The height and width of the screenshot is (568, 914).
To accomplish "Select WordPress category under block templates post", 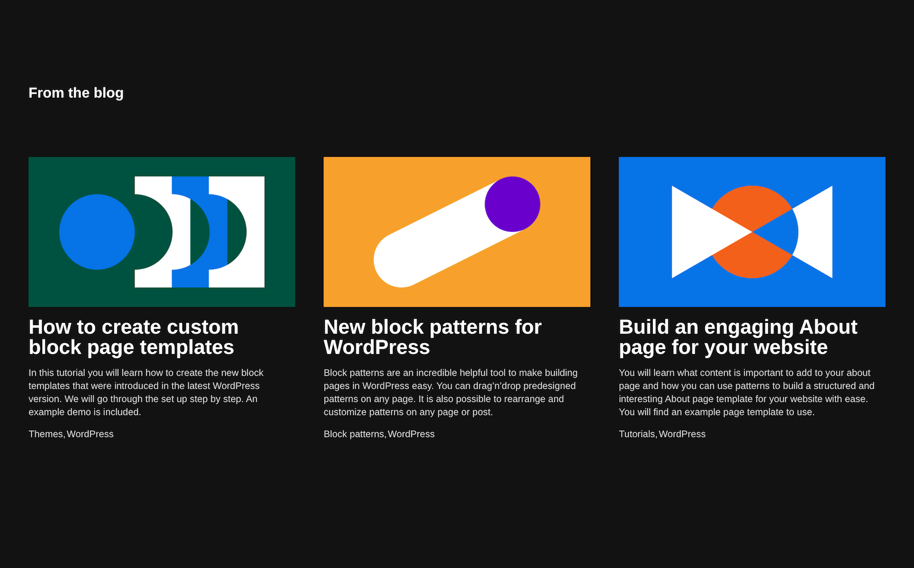I will 90,434.
